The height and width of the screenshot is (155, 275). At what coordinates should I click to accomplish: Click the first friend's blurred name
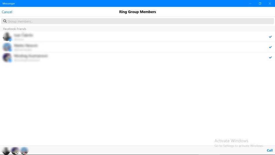pyautogui.click(x=24, y=35)
